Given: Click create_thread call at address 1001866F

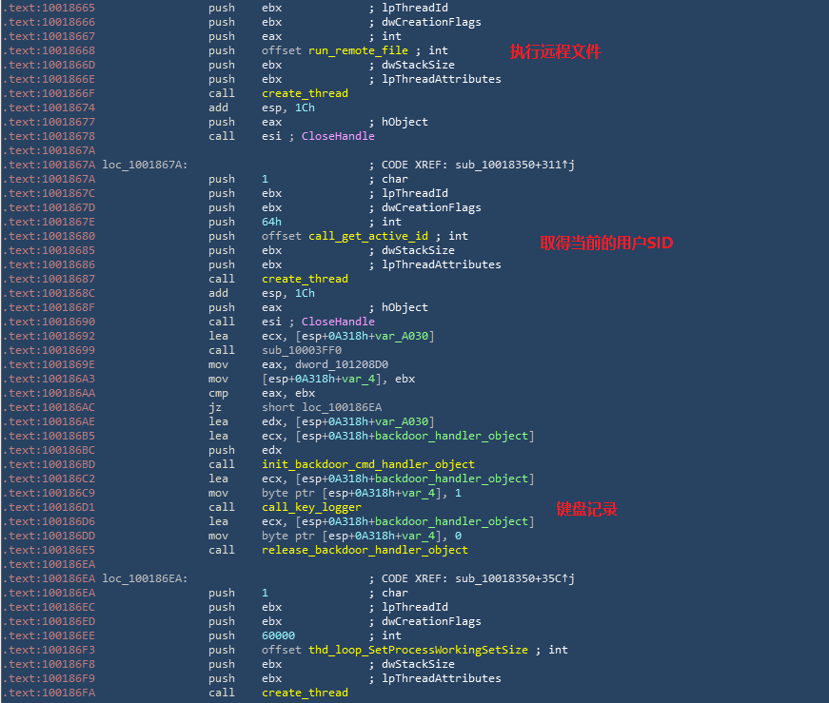Looking at the screenshot, I should coord(305,93).
